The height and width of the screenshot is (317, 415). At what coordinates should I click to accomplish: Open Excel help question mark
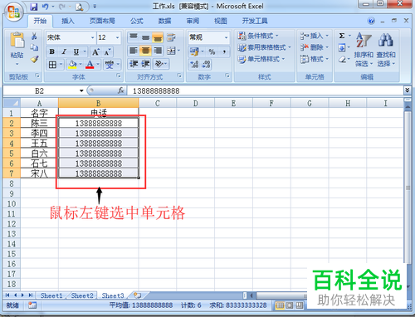click(371, 21)
